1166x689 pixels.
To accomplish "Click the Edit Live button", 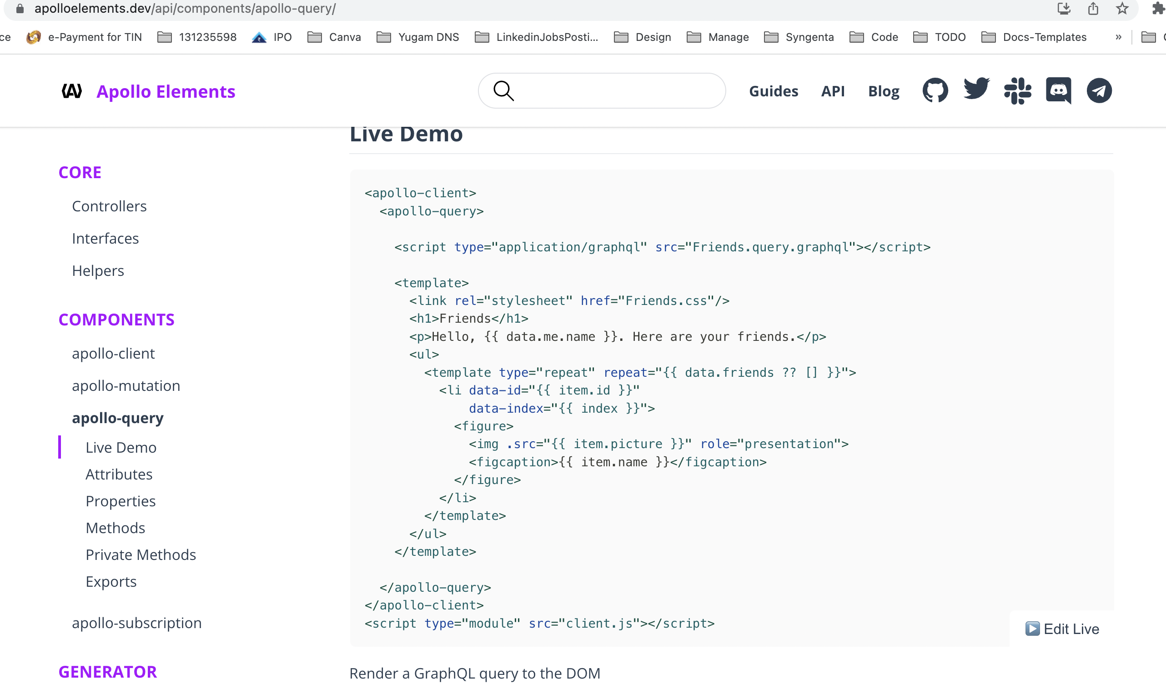I will (x=1062, y=629).
